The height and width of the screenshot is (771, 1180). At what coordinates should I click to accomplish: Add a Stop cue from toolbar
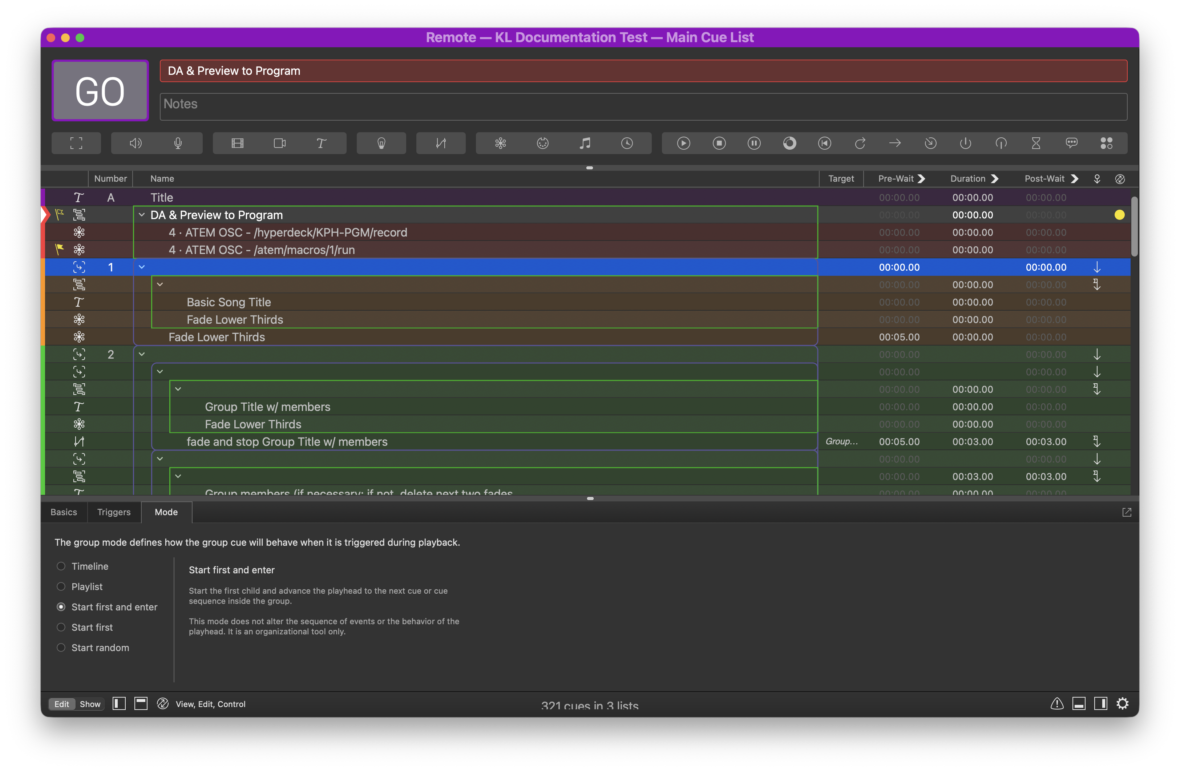pos(719,143)
